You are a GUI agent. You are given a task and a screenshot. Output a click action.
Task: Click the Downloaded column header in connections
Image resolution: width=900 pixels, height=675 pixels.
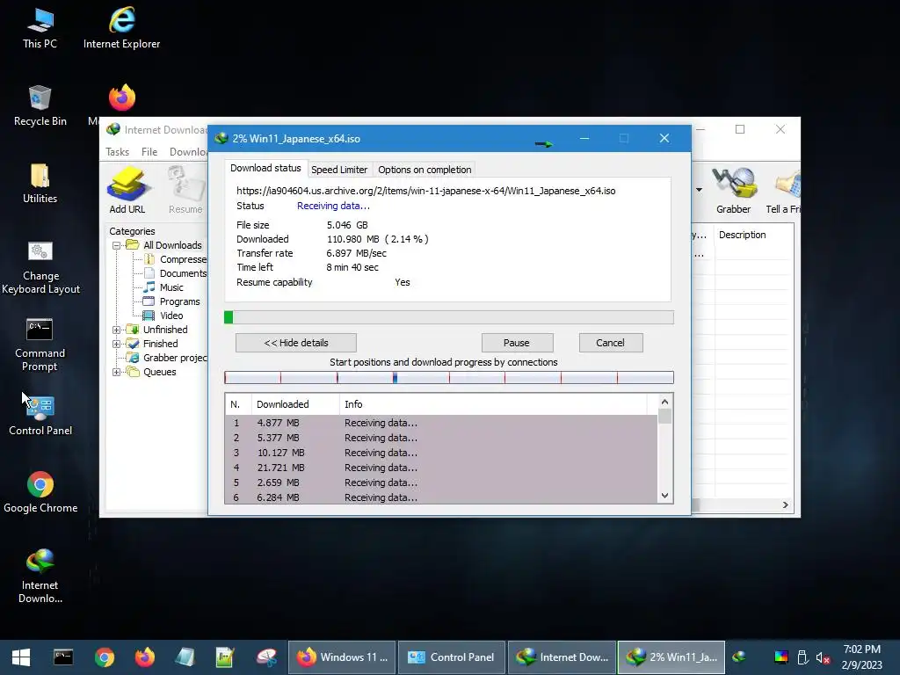295,404
